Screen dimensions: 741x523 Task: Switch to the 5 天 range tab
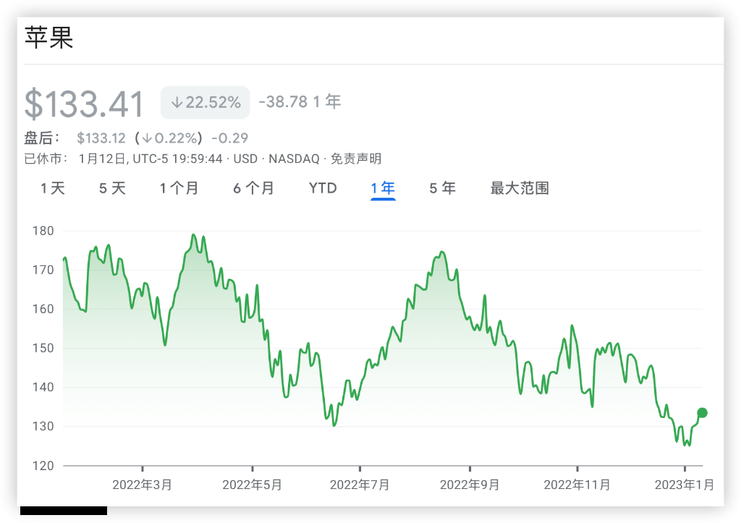click(x=112, y=188)
